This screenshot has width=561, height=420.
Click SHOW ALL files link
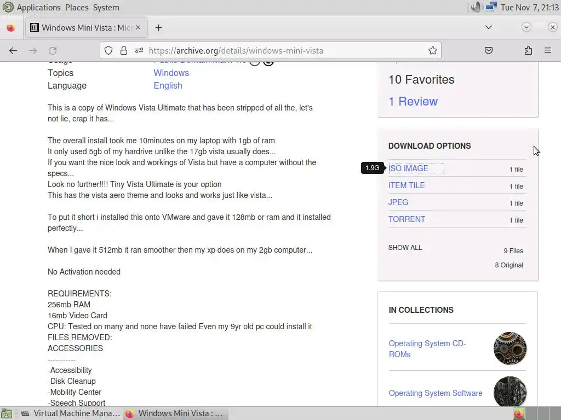[x=405, y=248]
